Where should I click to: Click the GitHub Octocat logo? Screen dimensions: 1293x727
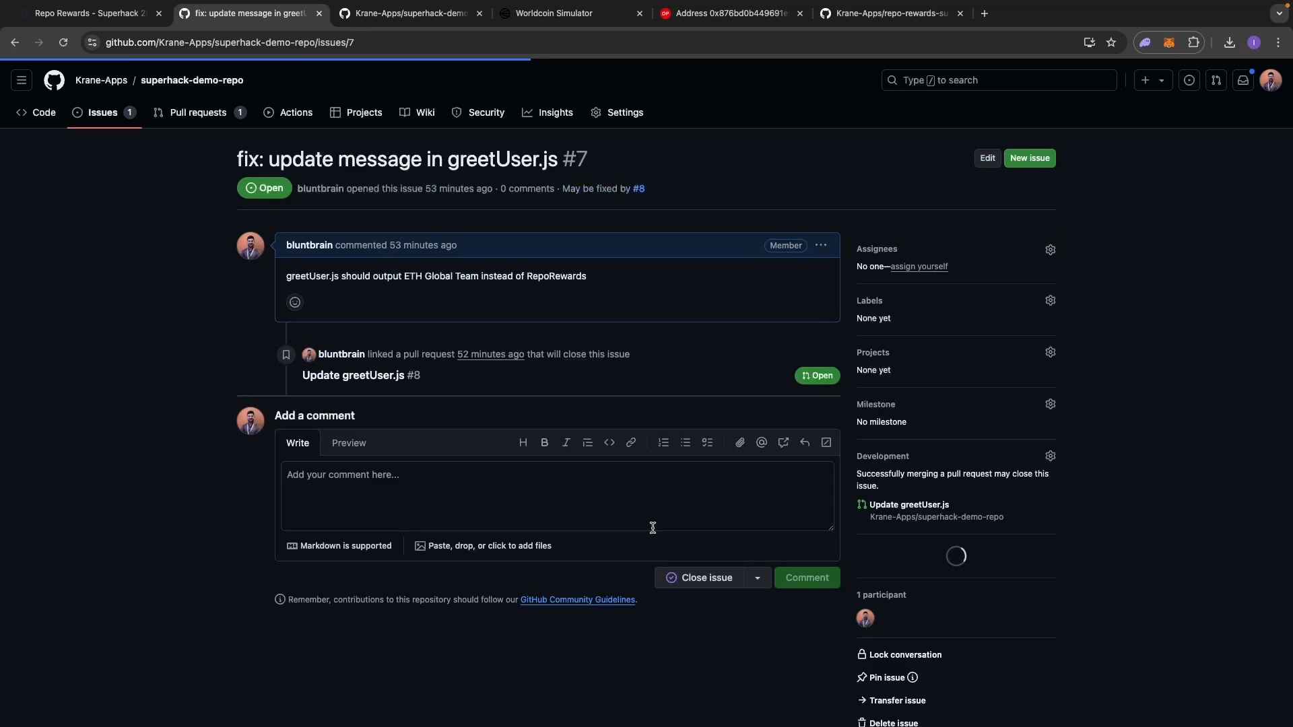tap(55, 80)
